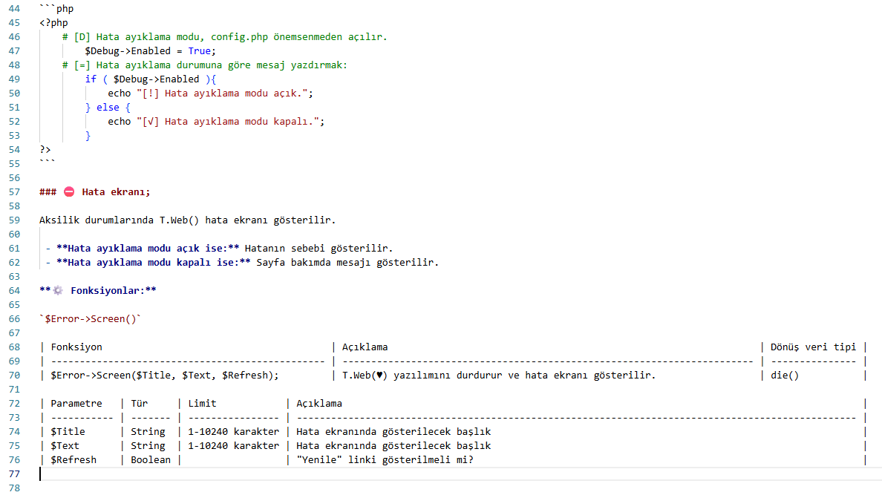
Task: Click the 'Parametre' table header
Action: pyautogui.click(x=76, y=403)
